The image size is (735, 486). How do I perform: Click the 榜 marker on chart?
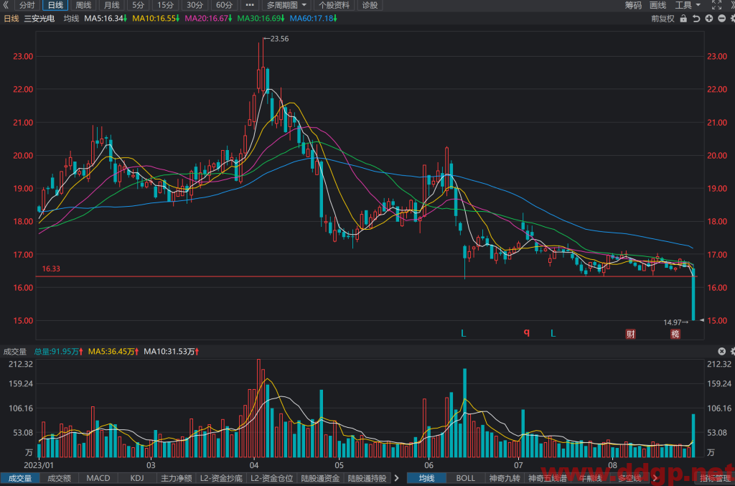click(675, 334)
